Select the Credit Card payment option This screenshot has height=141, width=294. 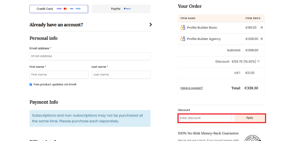point(59,9)
